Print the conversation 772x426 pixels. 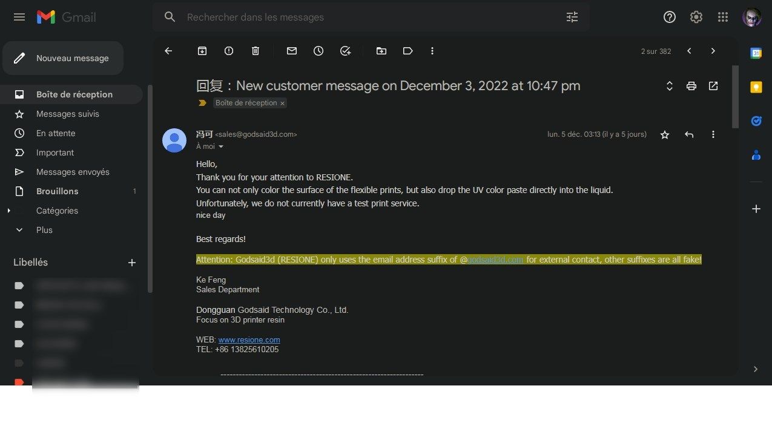click(x=691, y=86)
